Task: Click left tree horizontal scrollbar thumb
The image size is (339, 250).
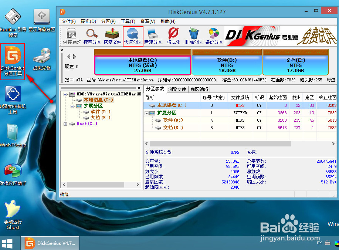Action: (x=96, y=185)
